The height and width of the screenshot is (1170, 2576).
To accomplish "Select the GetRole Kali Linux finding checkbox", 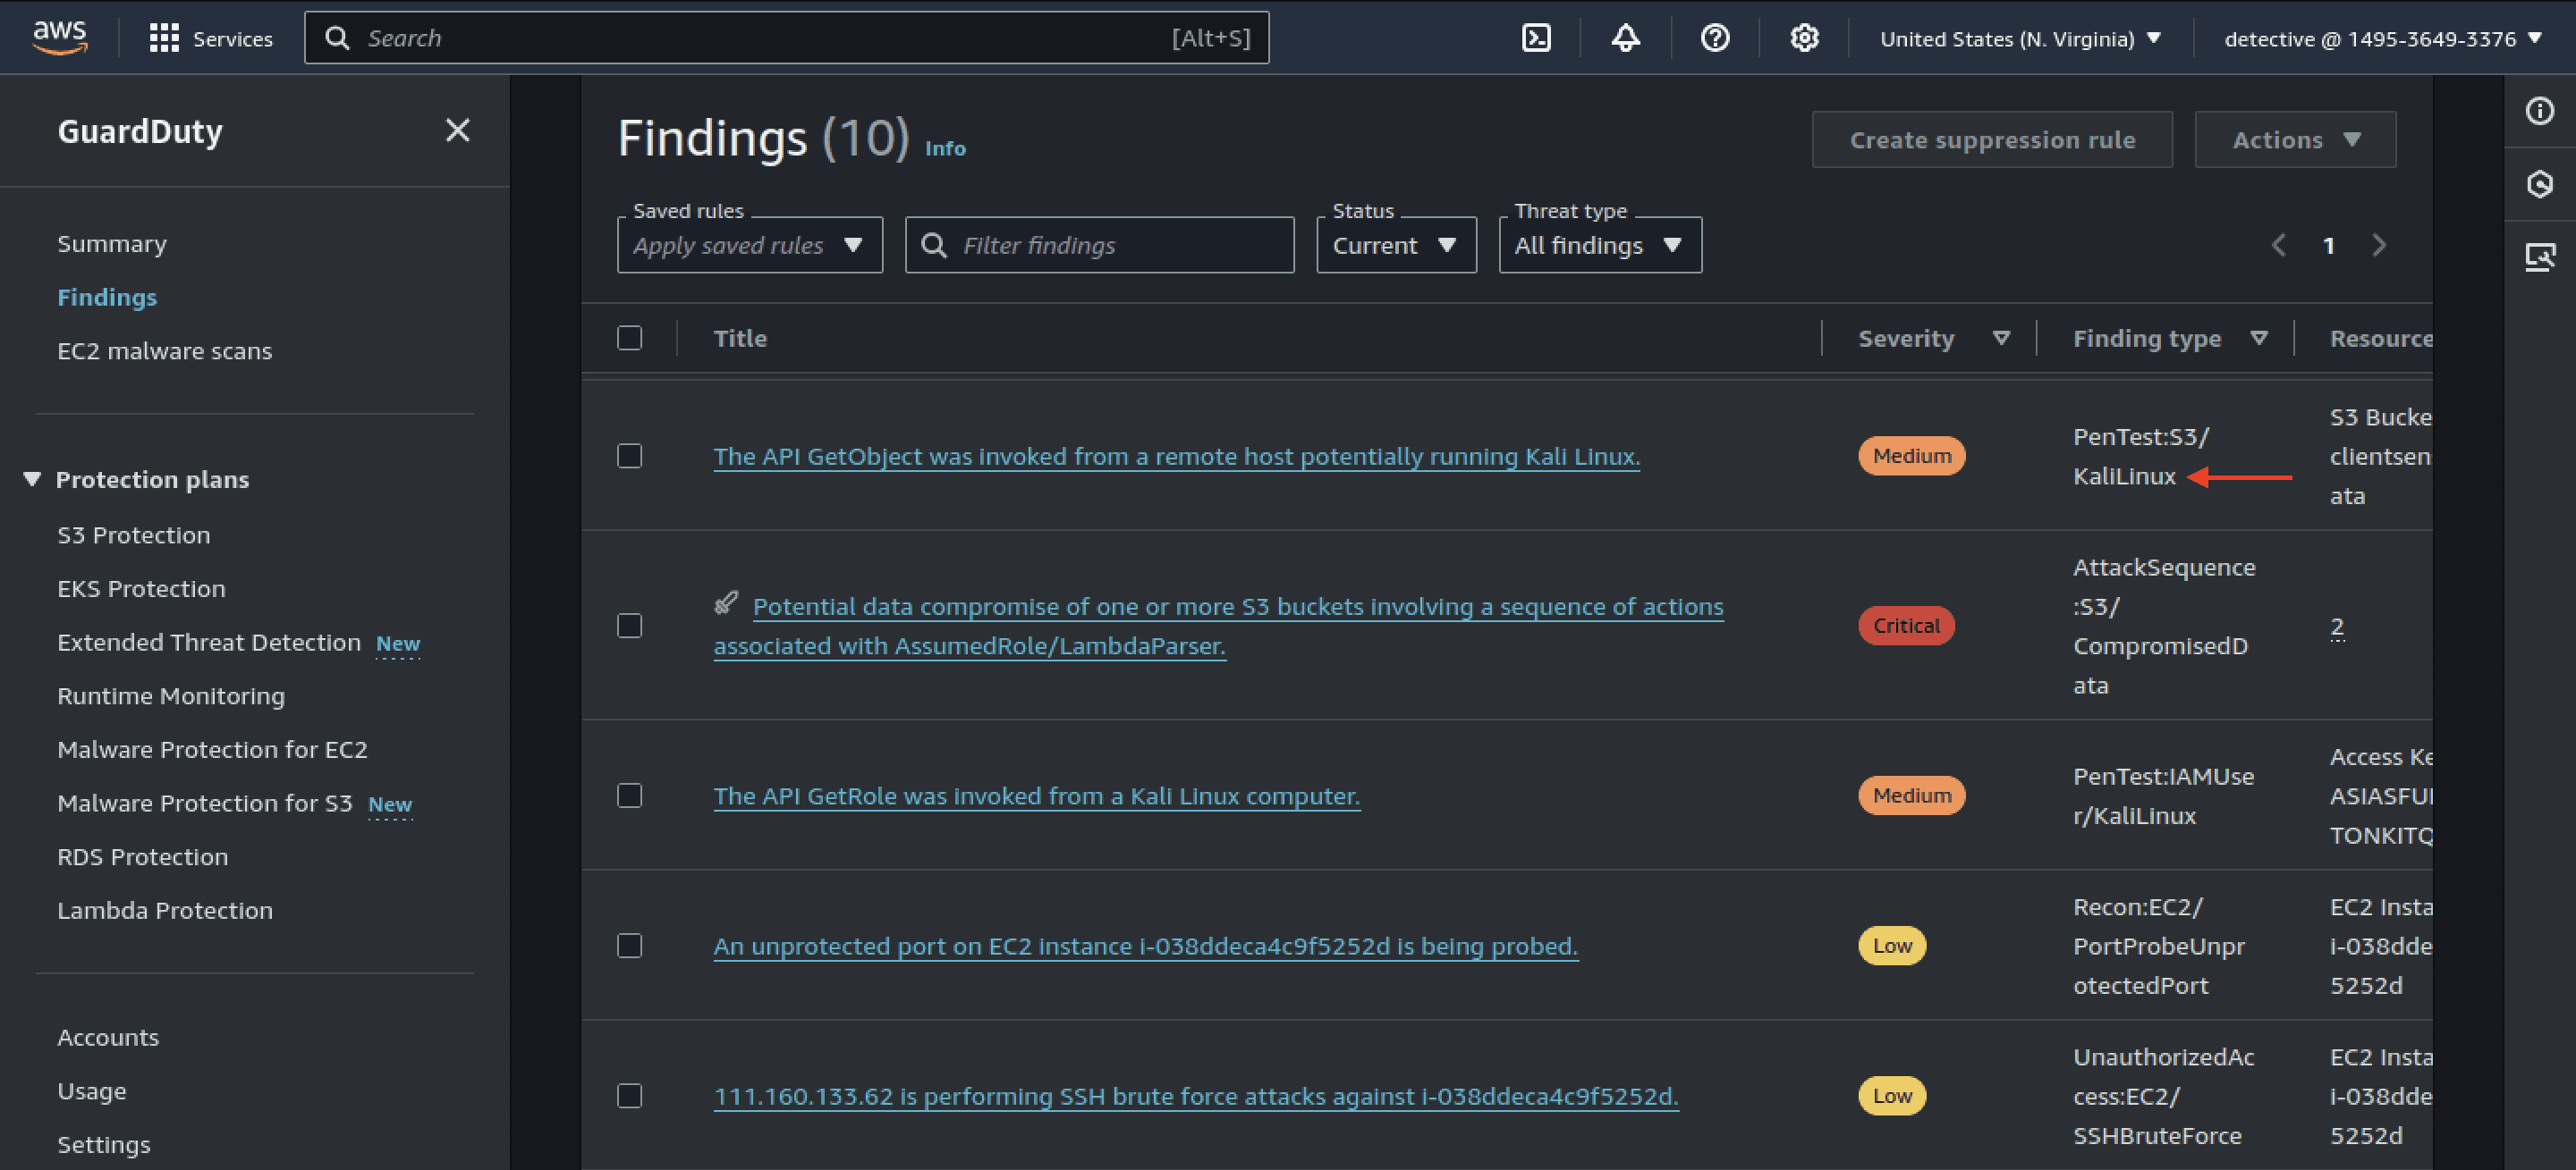I will coord(630,796).
